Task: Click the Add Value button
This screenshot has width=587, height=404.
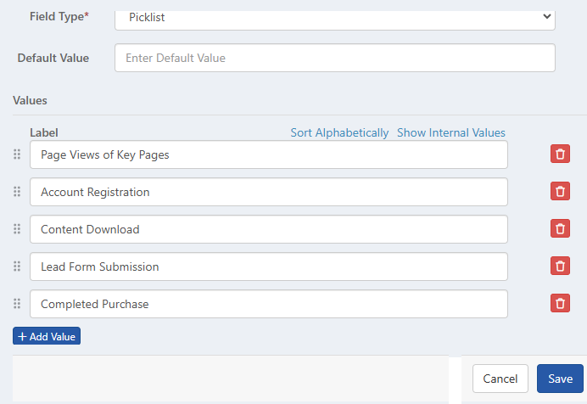Action: pos(47,336)
